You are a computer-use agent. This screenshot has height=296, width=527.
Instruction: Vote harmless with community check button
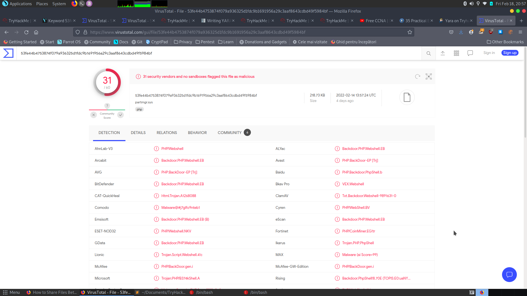[x=120, y=115]
